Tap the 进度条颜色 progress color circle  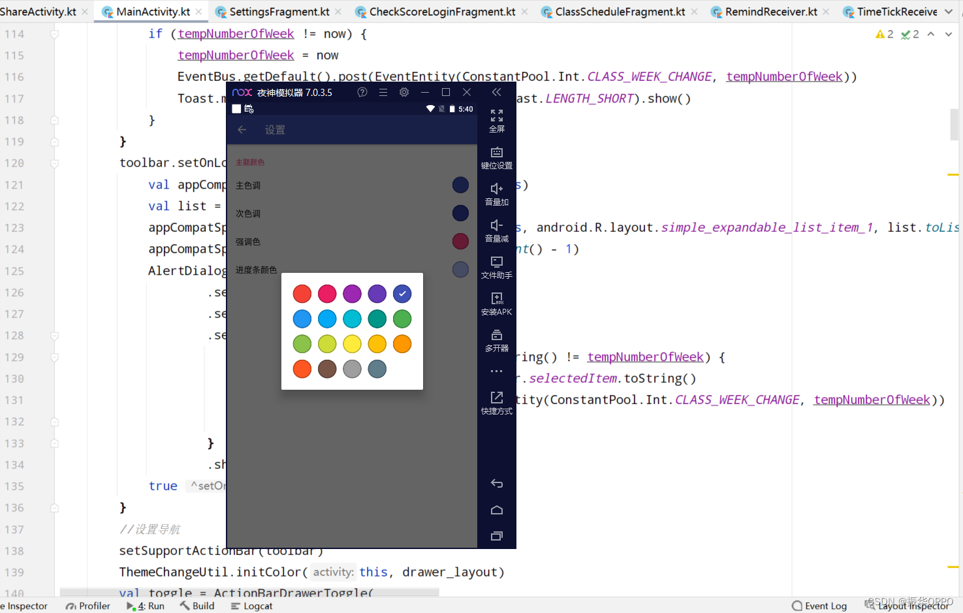point(460,270)
